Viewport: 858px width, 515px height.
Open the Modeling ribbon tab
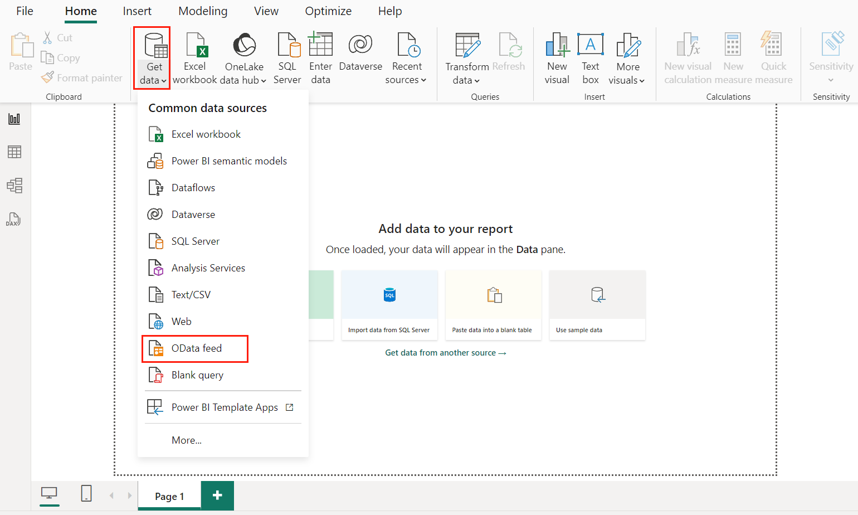[x=202, y=11]
